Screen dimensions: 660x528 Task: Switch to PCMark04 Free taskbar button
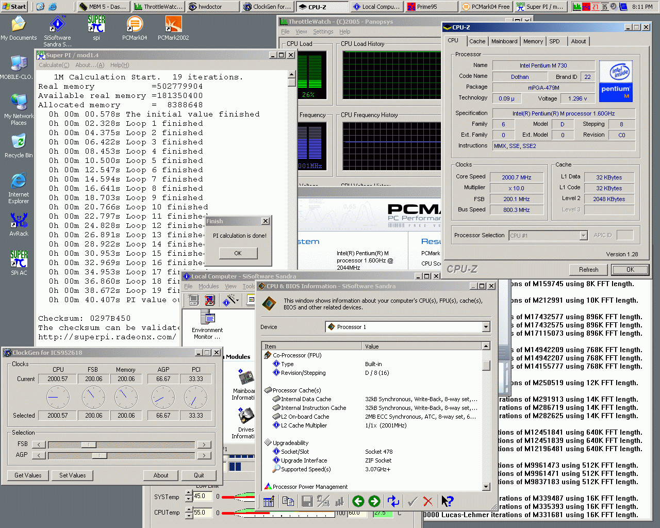[486, 7]
